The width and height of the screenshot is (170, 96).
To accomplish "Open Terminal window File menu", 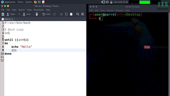I will point(91,10).
